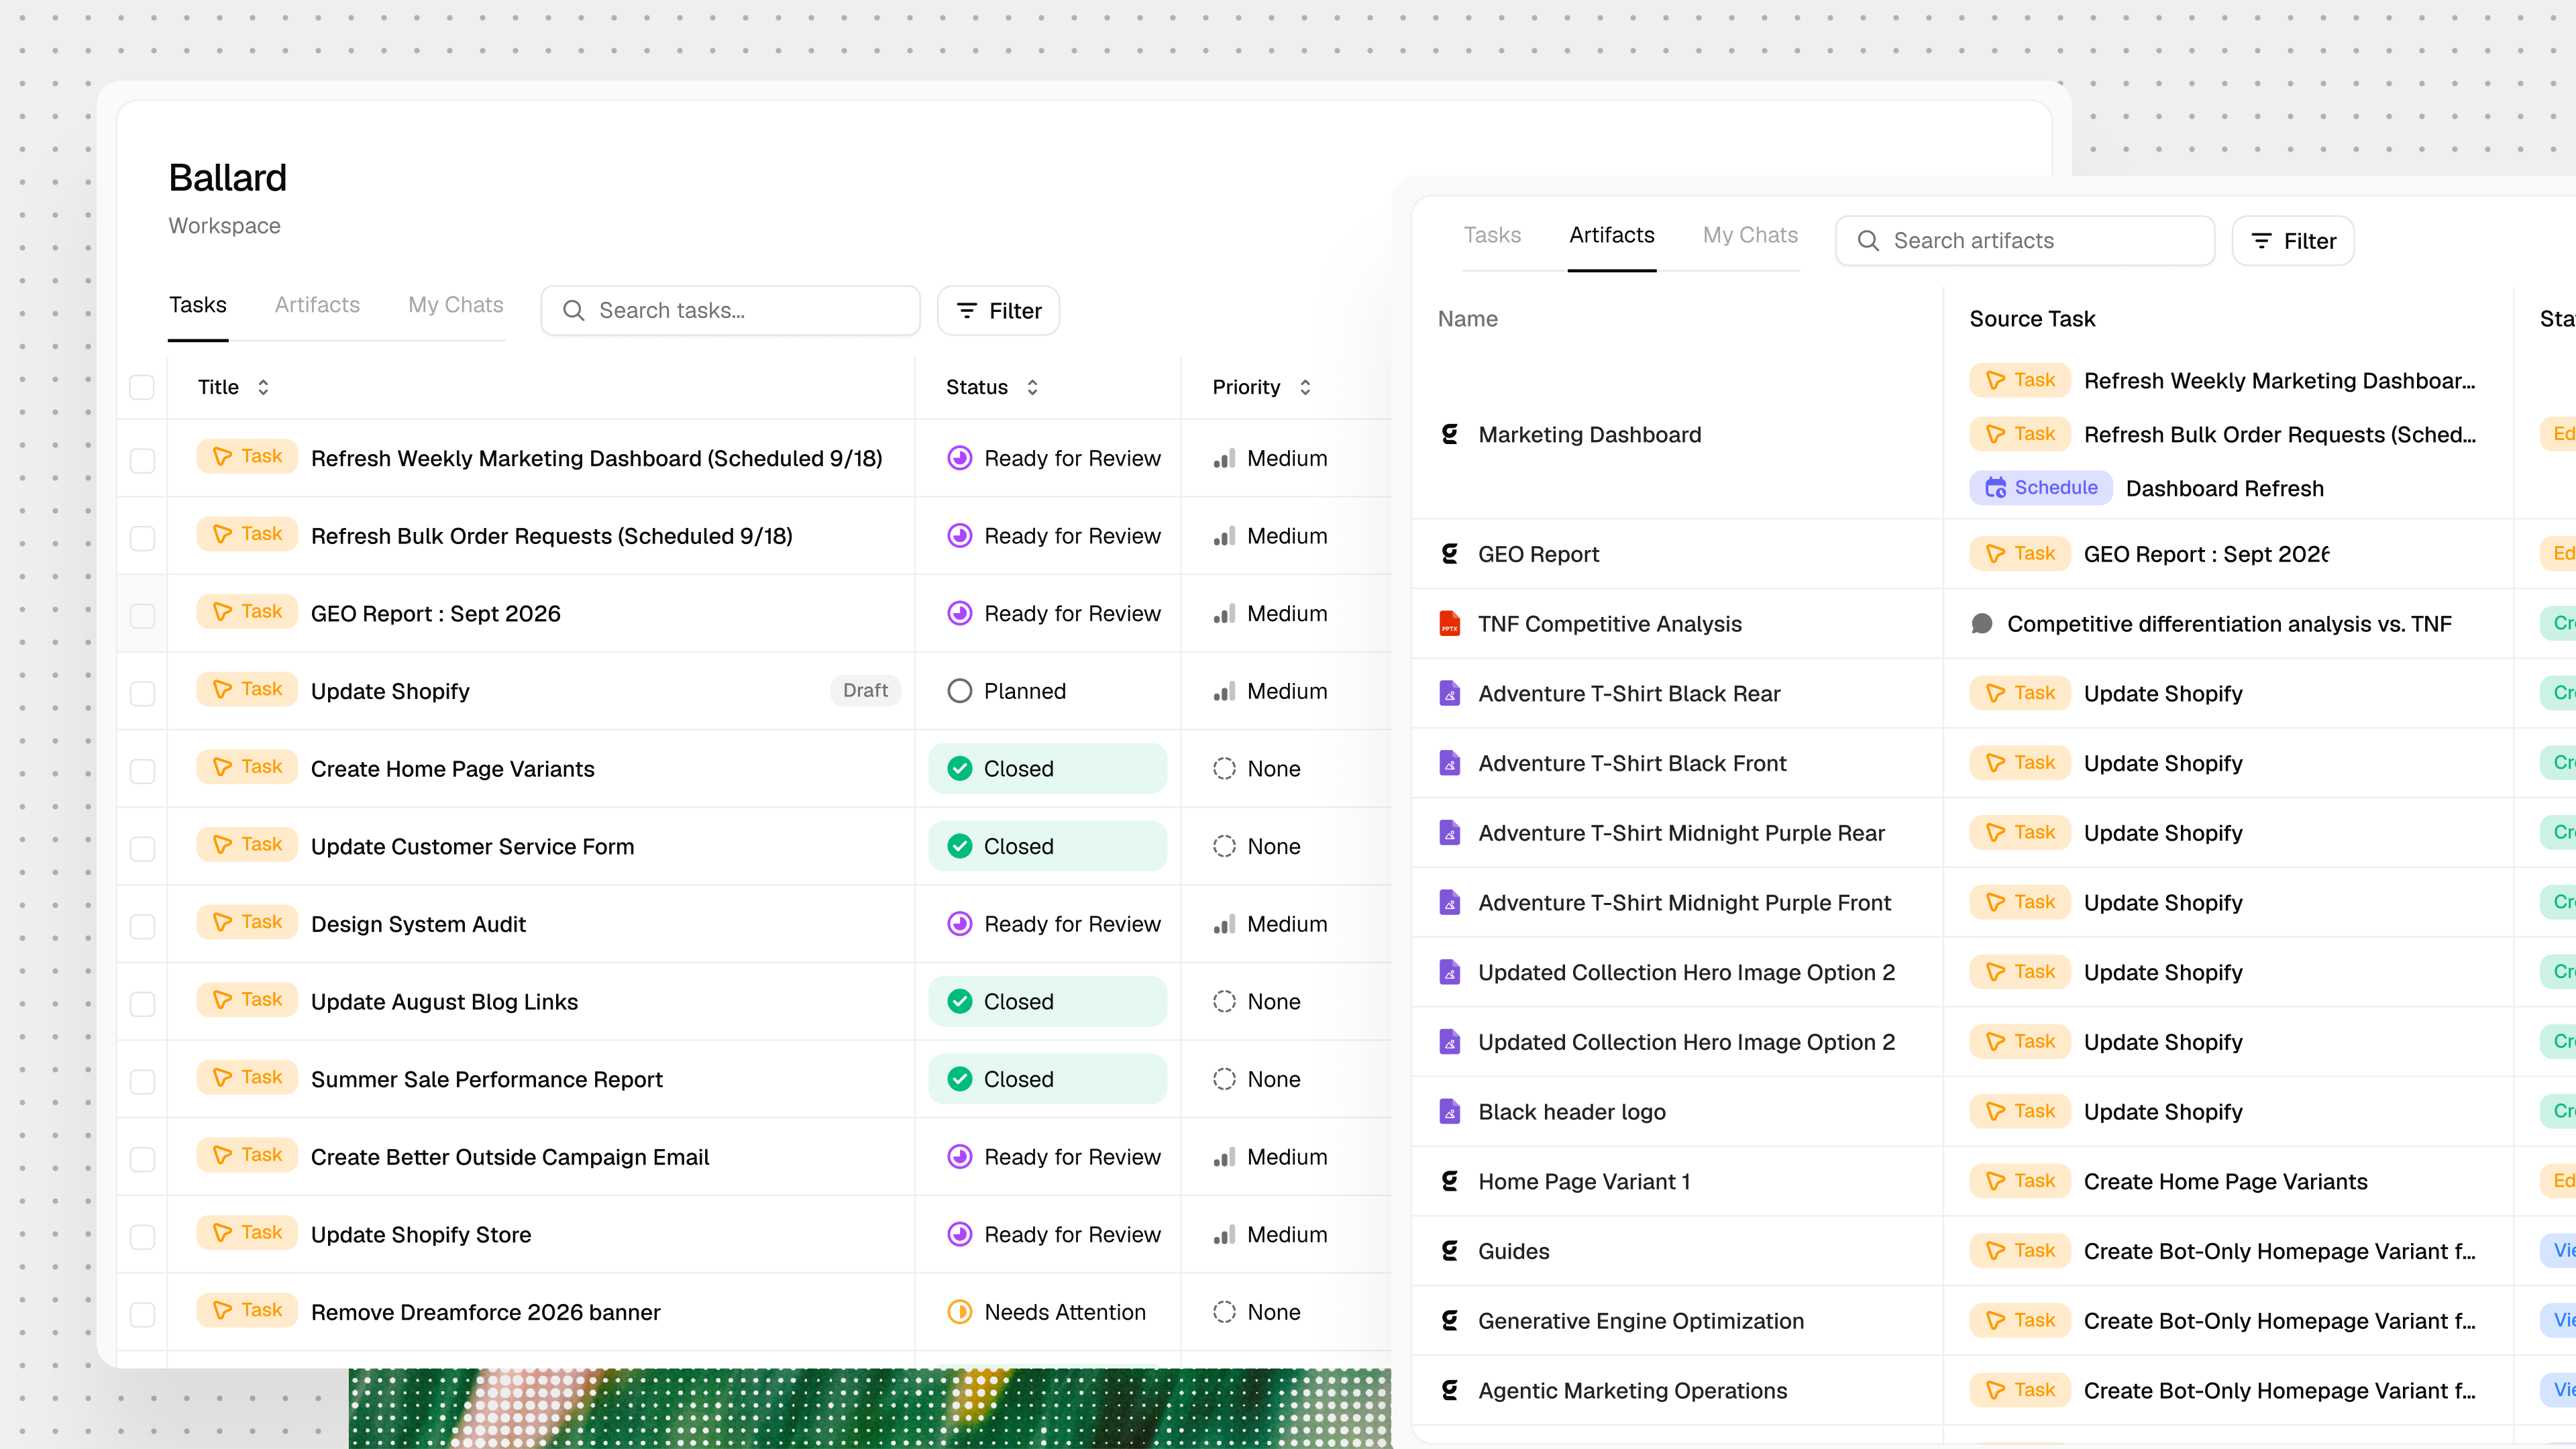This screenshot has width=2576, height=1449.
Task: Check the Create Home Page Variants checkbox
Action: 142,771
